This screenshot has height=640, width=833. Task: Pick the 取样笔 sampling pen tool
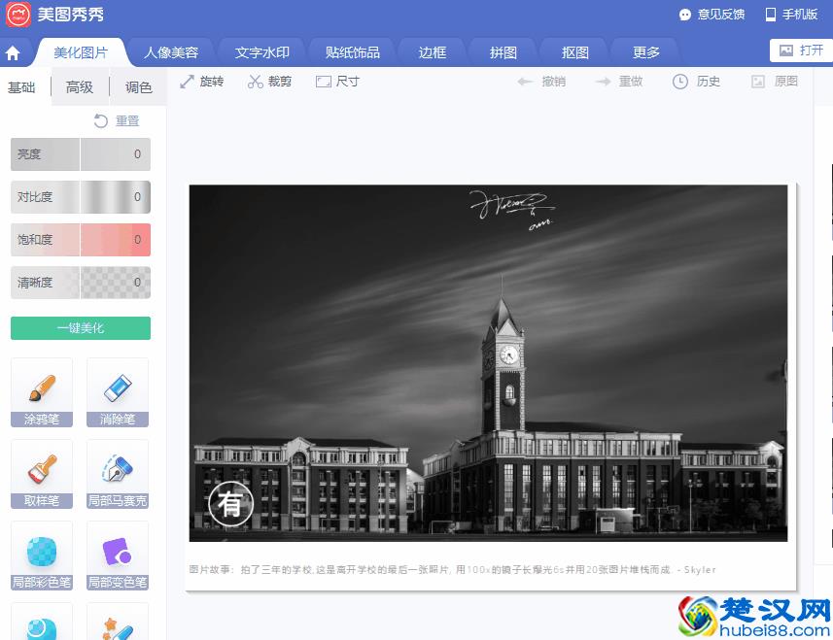pos(41,473)
